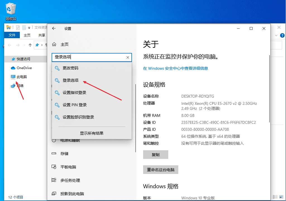286x201 pixels.
Task: Open the Settings Home (主页) page
Action: point(61,44)
